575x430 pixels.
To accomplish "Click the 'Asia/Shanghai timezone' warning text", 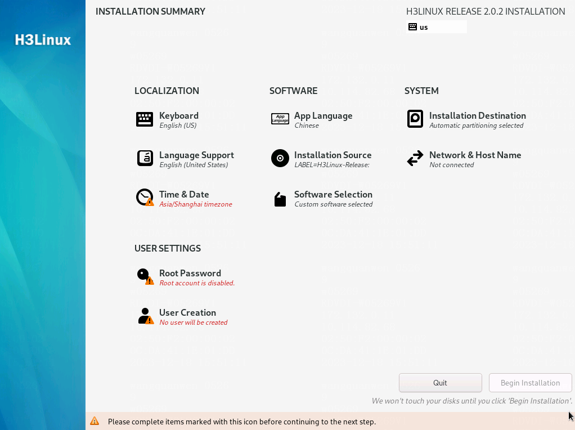I will coord(196,204).
